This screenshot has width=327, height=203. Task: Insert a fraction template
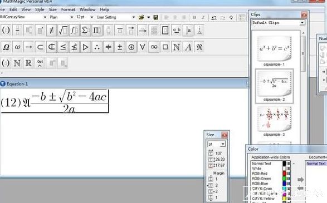click(17, 31)
